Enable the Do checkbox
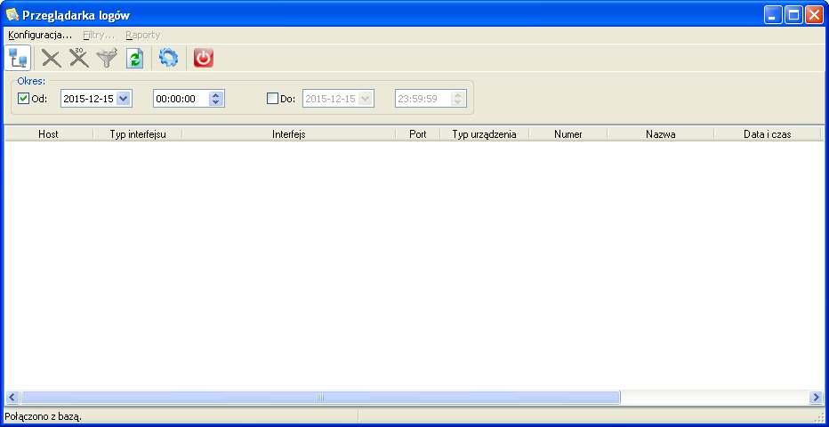The image size is (829, 427). 272,98
